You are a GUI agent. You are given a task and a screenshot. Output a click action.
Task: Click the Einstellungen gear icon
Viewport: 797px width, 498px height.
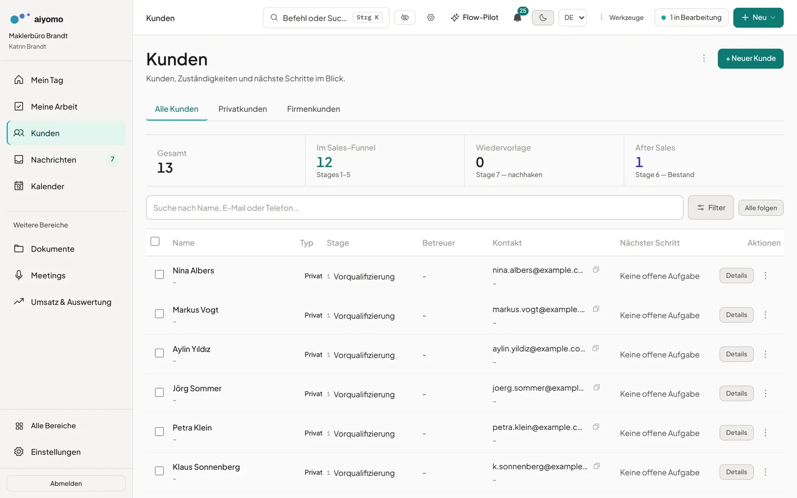pos(19,452)
